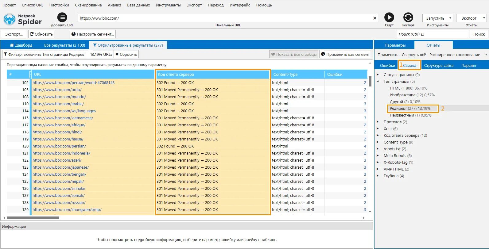This screenshot has height=249, width=489.
Task: Click the scroll-down arrow of table
Action: 370,212
